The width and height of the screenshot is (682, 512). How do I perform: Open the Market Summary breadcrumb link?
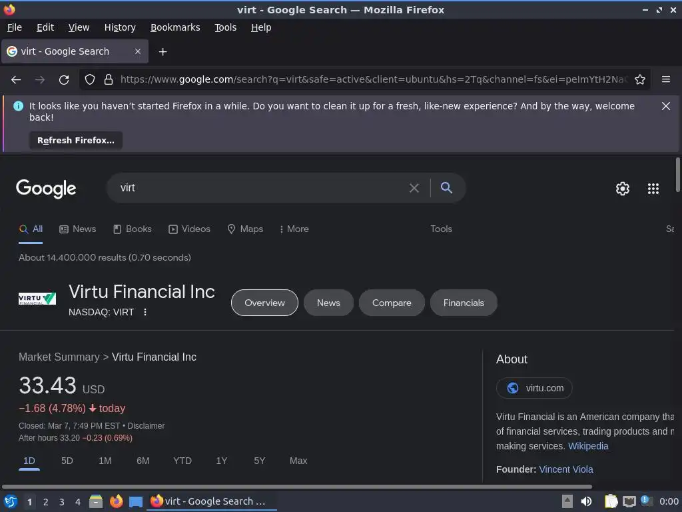(x=59, y=357)
